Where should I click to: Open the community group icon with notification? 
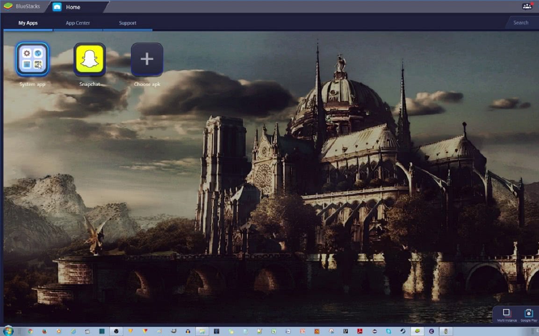click(x=527, y=7)
